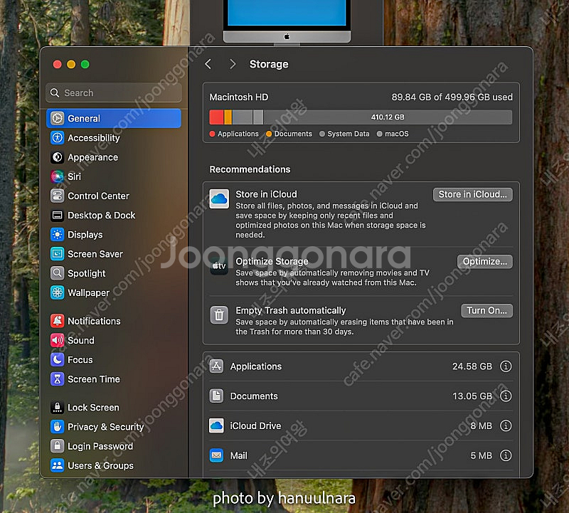Open Spotlight magnifier icon in sidebar
This screenshot has width=569, height=513.
coord(58,273)
